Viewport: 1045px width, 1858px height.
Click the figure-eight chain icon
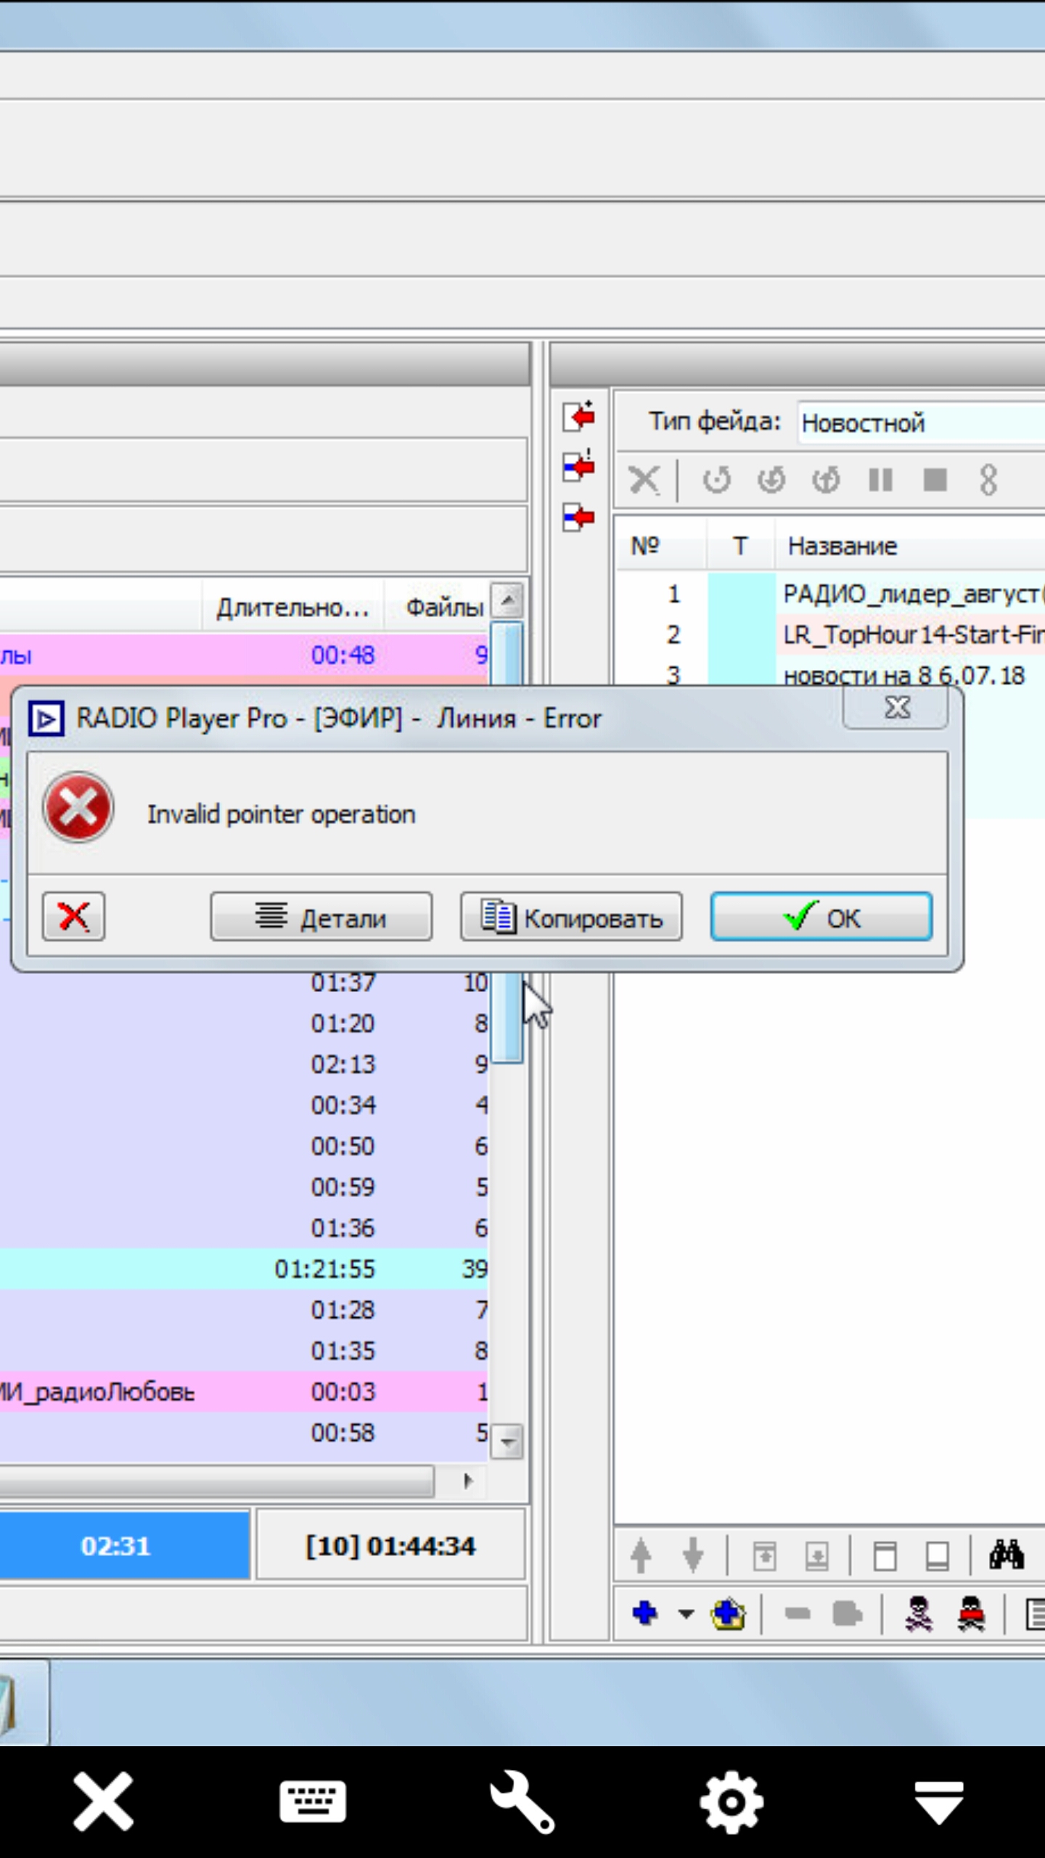988,480
